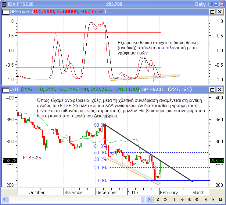Maximize the GP-Inves indicator pane
This screenshot has width=226, height=205.
point(212,12)
